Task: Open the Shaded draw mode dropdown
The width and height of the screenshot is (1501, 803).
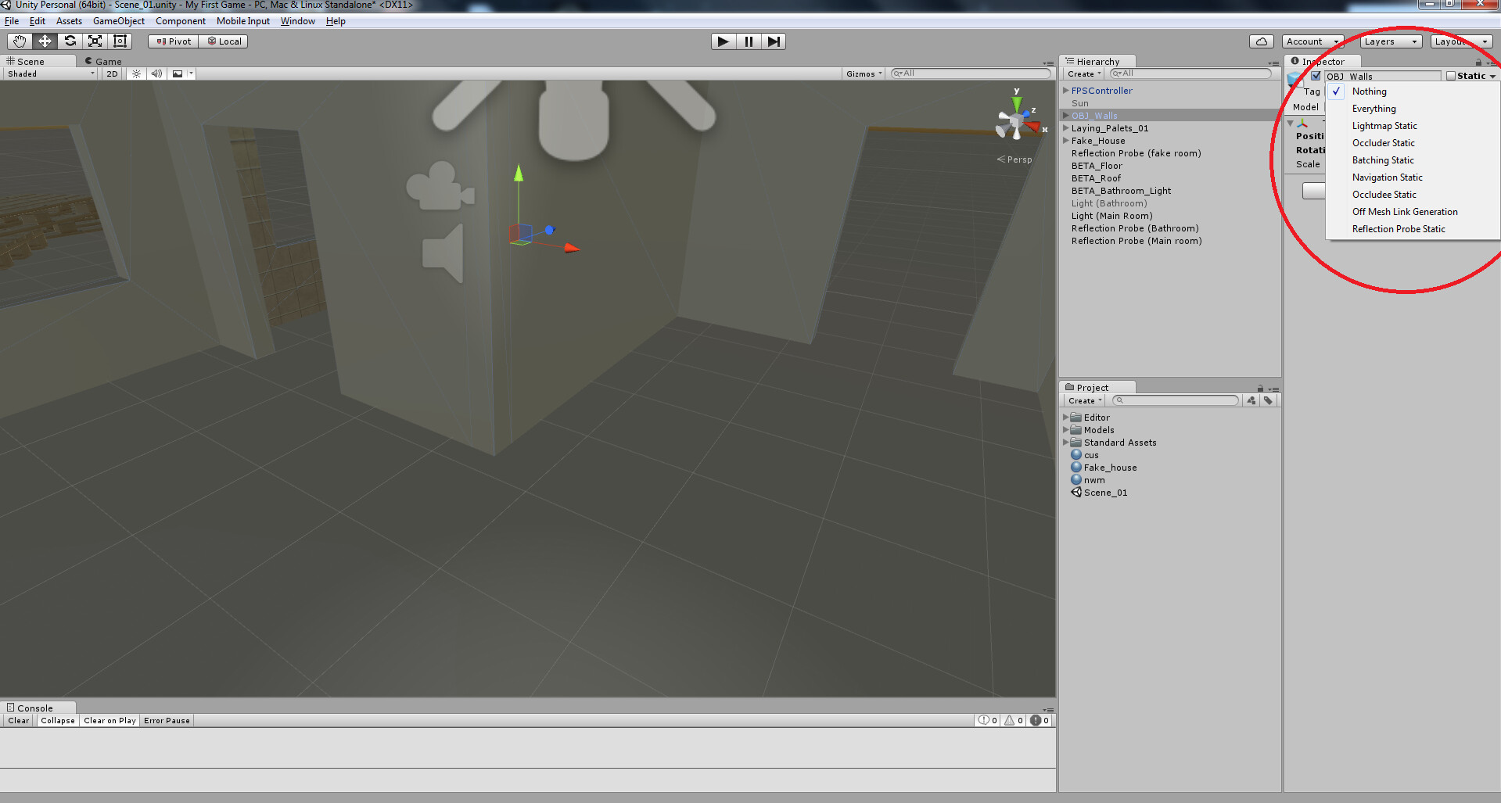Action: click(47, 73)
